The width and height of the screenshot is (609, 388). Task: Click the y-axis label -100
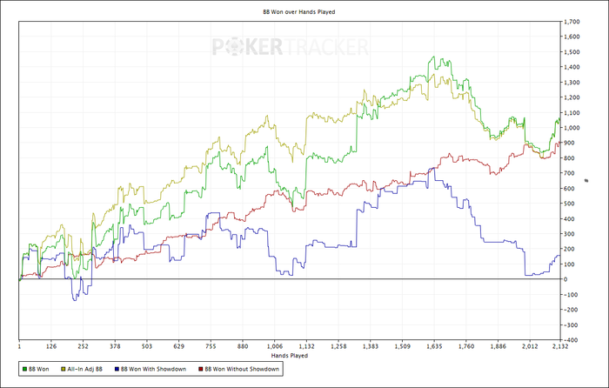571,294
